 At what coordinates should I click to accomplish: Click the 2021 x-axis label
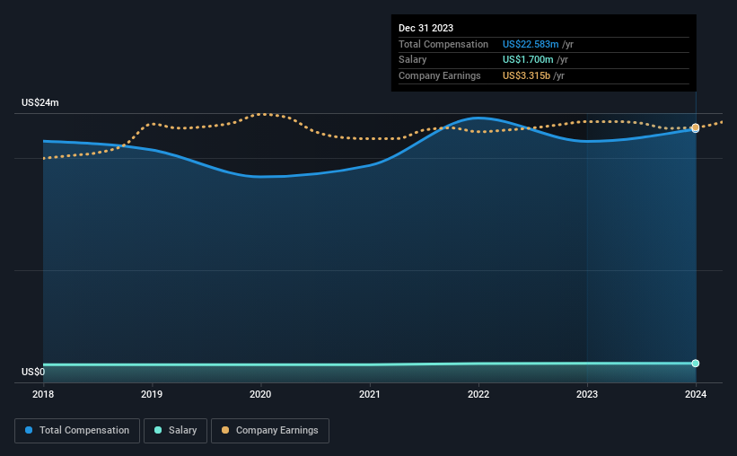coord(369,394)
